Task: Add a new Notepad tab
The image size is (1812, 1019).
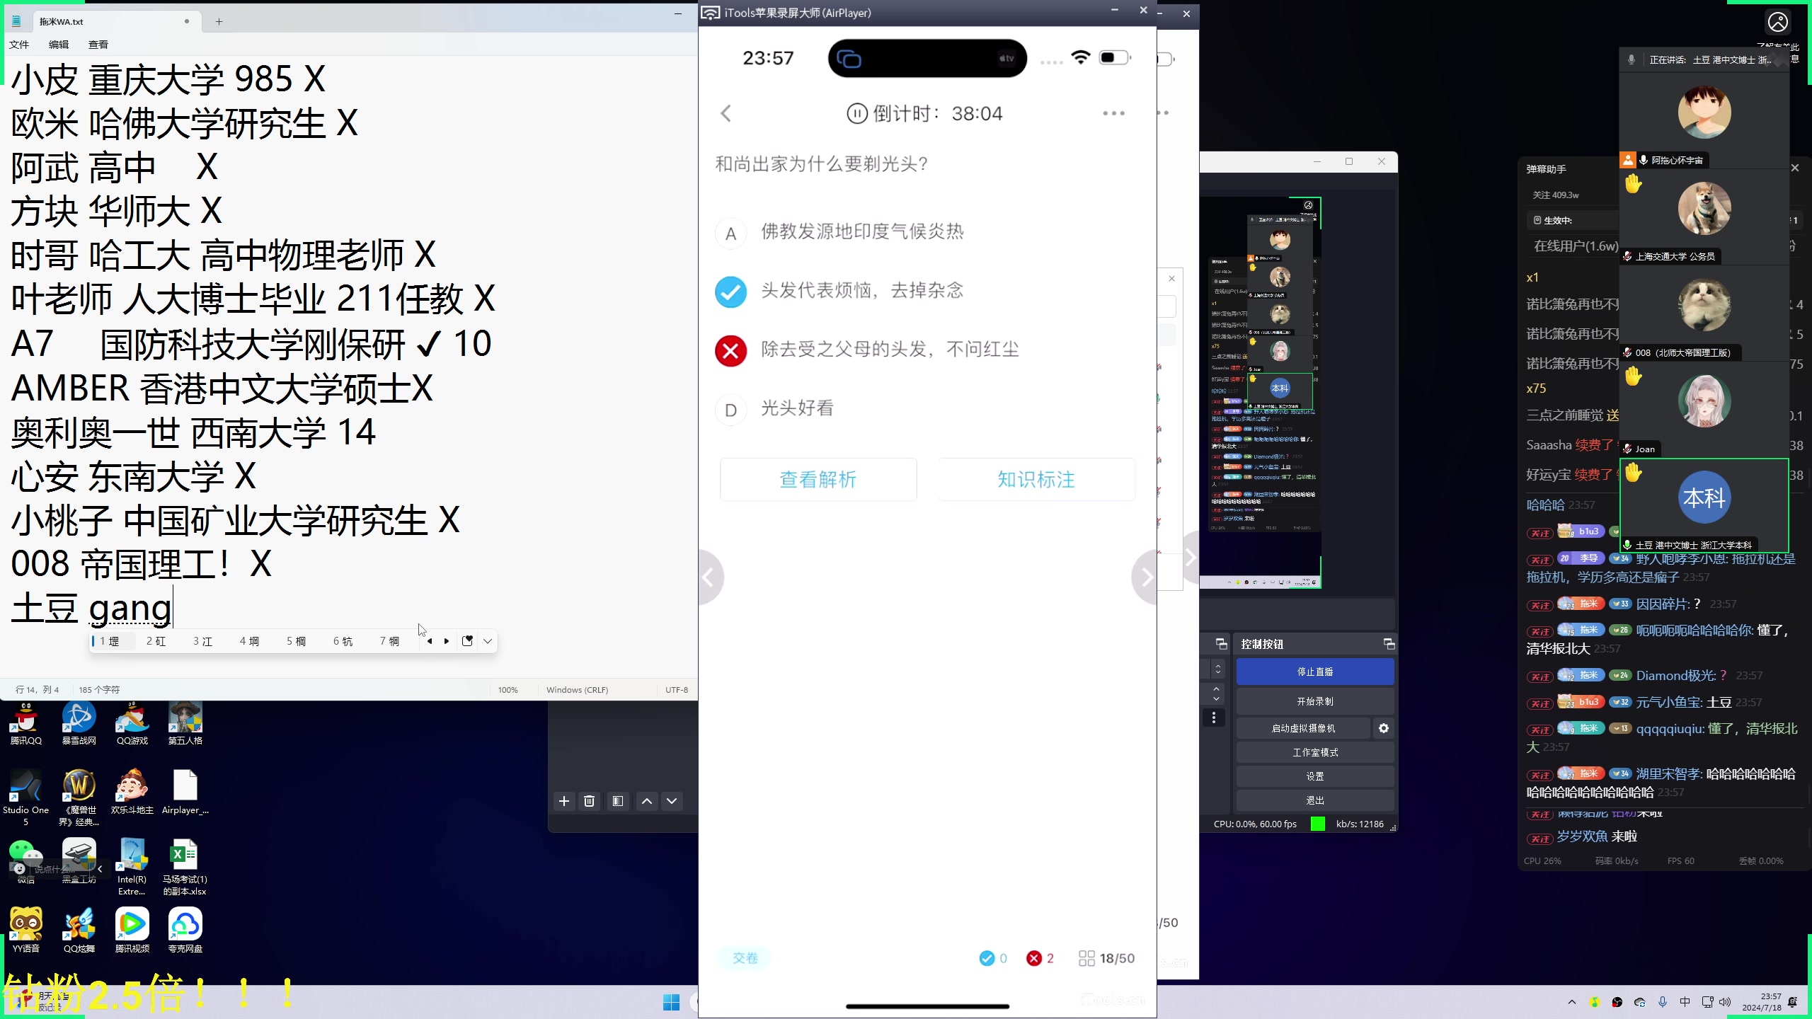Action: tap(219, 21)
